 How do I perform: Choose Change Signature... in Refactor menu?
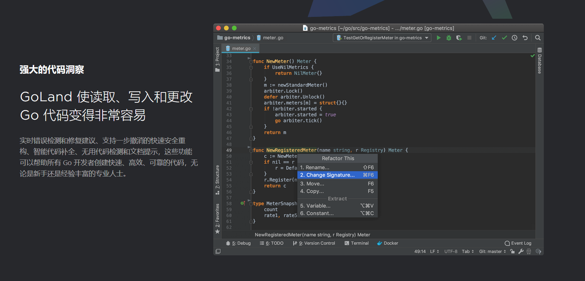pyautogui.click(x=337, y=175)
